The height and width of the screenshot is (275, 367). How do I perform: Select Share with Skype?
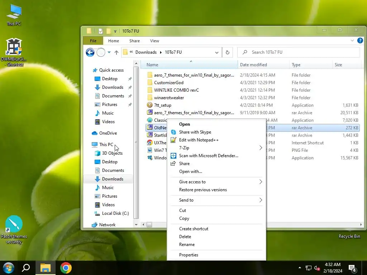[216, 132]
